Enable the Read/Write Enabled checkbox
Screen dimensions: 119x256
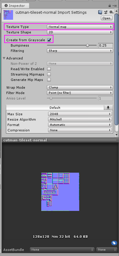click(x=49, y=69)
